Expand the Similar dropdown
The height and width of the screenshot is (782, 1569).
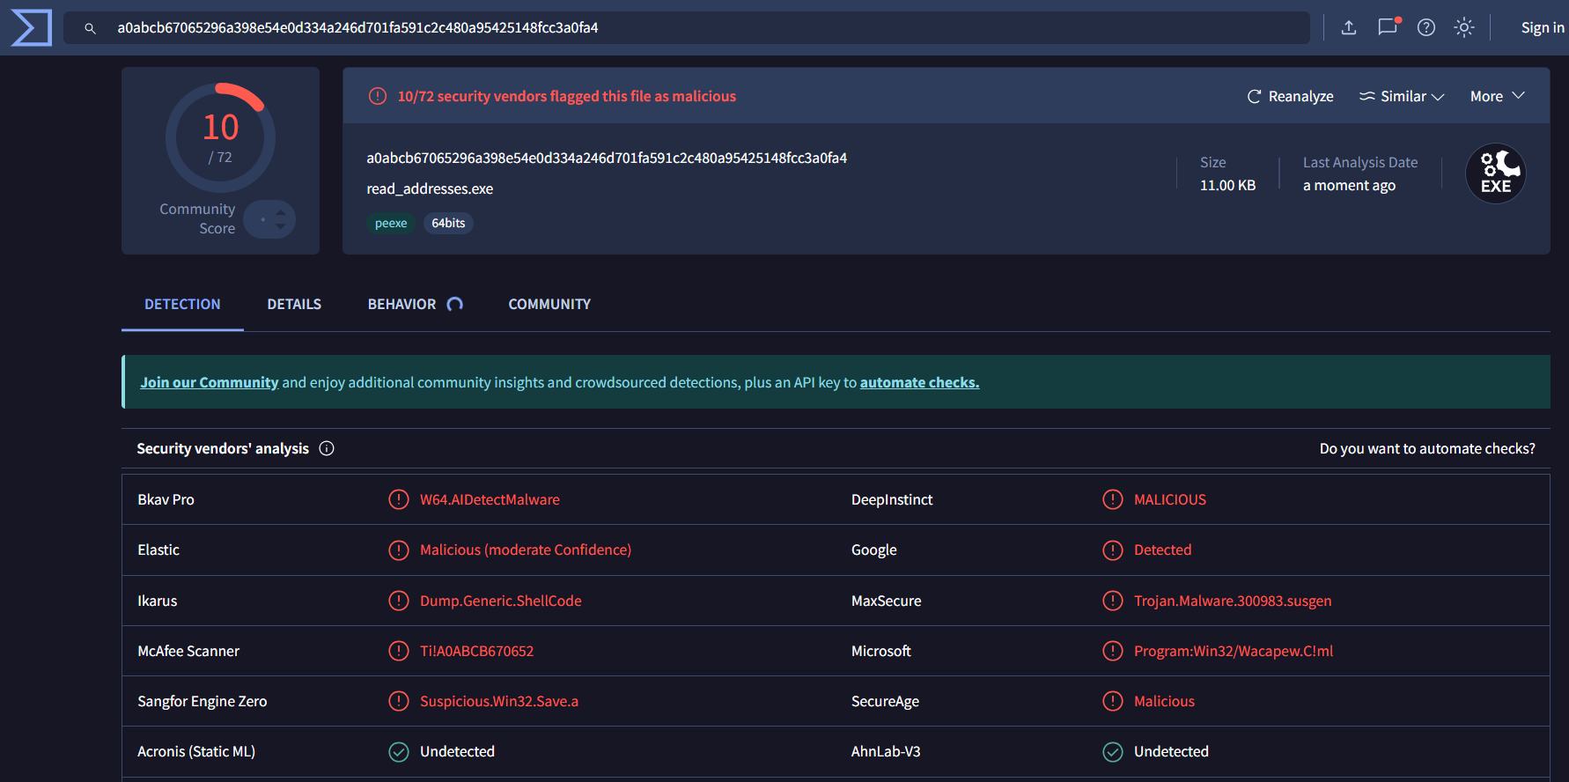[x=1402, y=96]
